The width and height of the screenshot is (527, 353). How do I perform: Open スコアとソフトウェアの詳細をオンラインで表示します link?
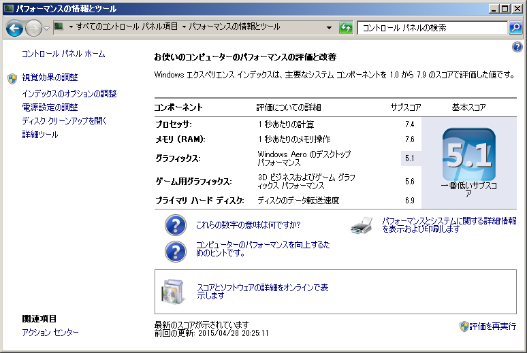[x=263, y=291]
